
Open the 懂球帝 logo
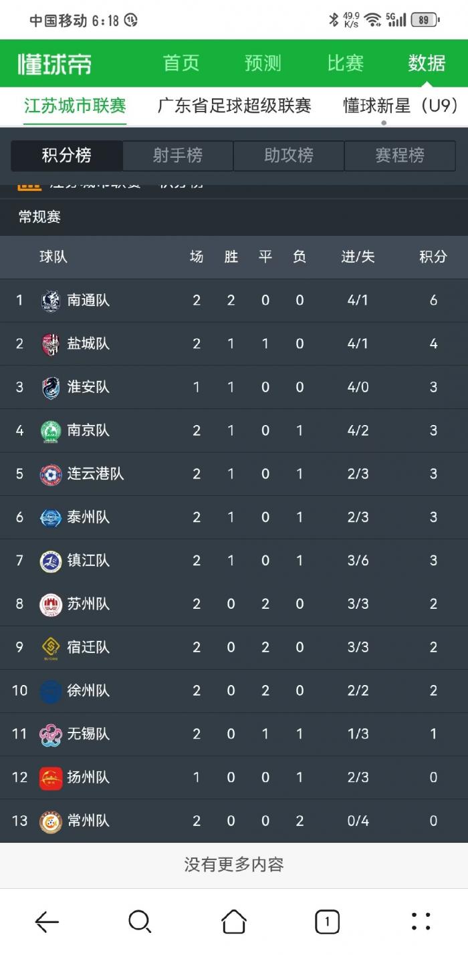(x=54, y=63)
